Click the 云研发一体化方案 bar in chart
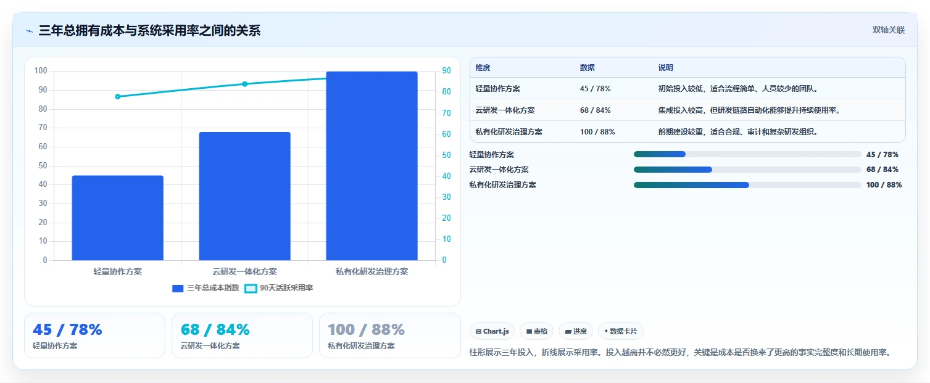 coord(244,196)
